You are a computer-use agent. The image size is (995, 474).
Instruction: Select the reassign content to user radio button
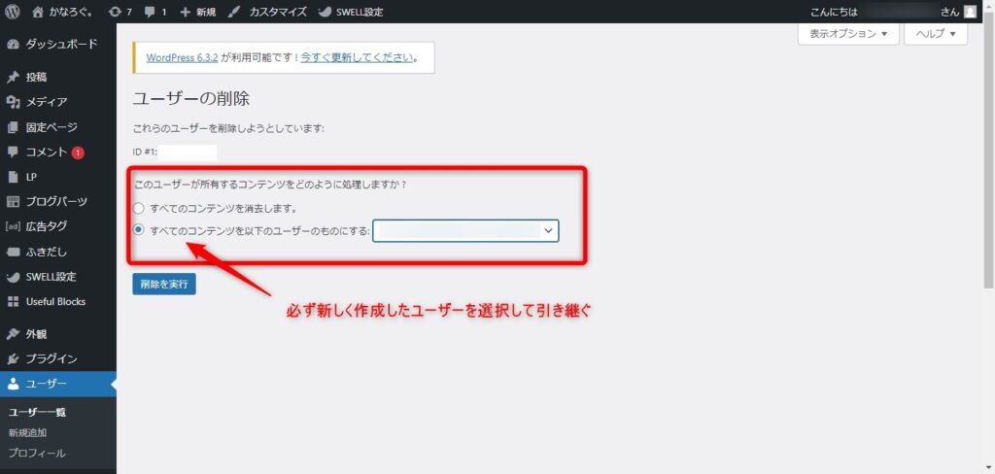[139, 230]
